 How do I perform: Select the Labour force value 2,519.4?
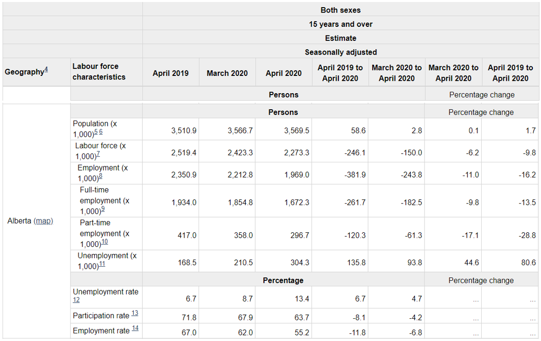183,153
